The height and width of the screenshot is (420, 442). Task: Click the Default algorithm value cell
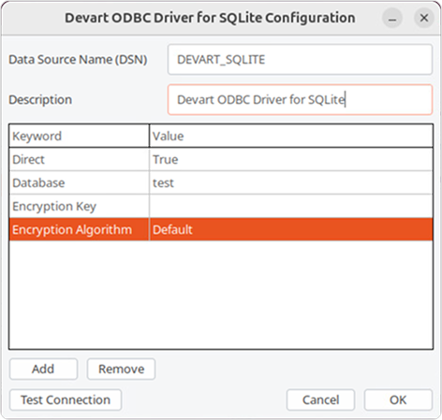coord(291,229)
